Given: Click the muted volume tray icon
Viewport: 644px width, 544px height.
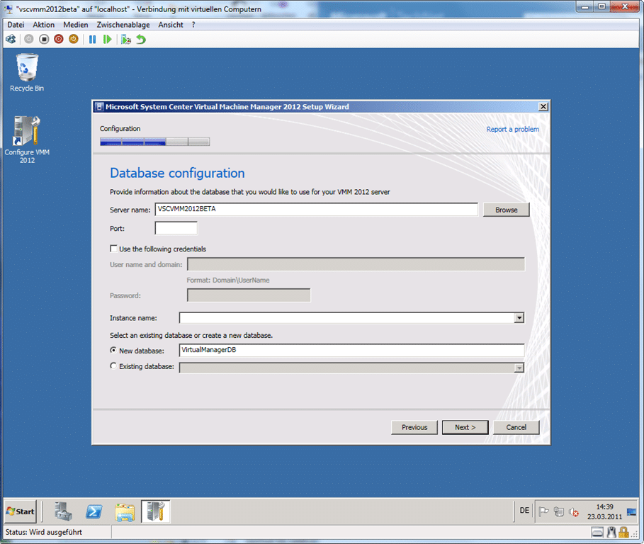Looking at the screenshot, I should (574, 512).
